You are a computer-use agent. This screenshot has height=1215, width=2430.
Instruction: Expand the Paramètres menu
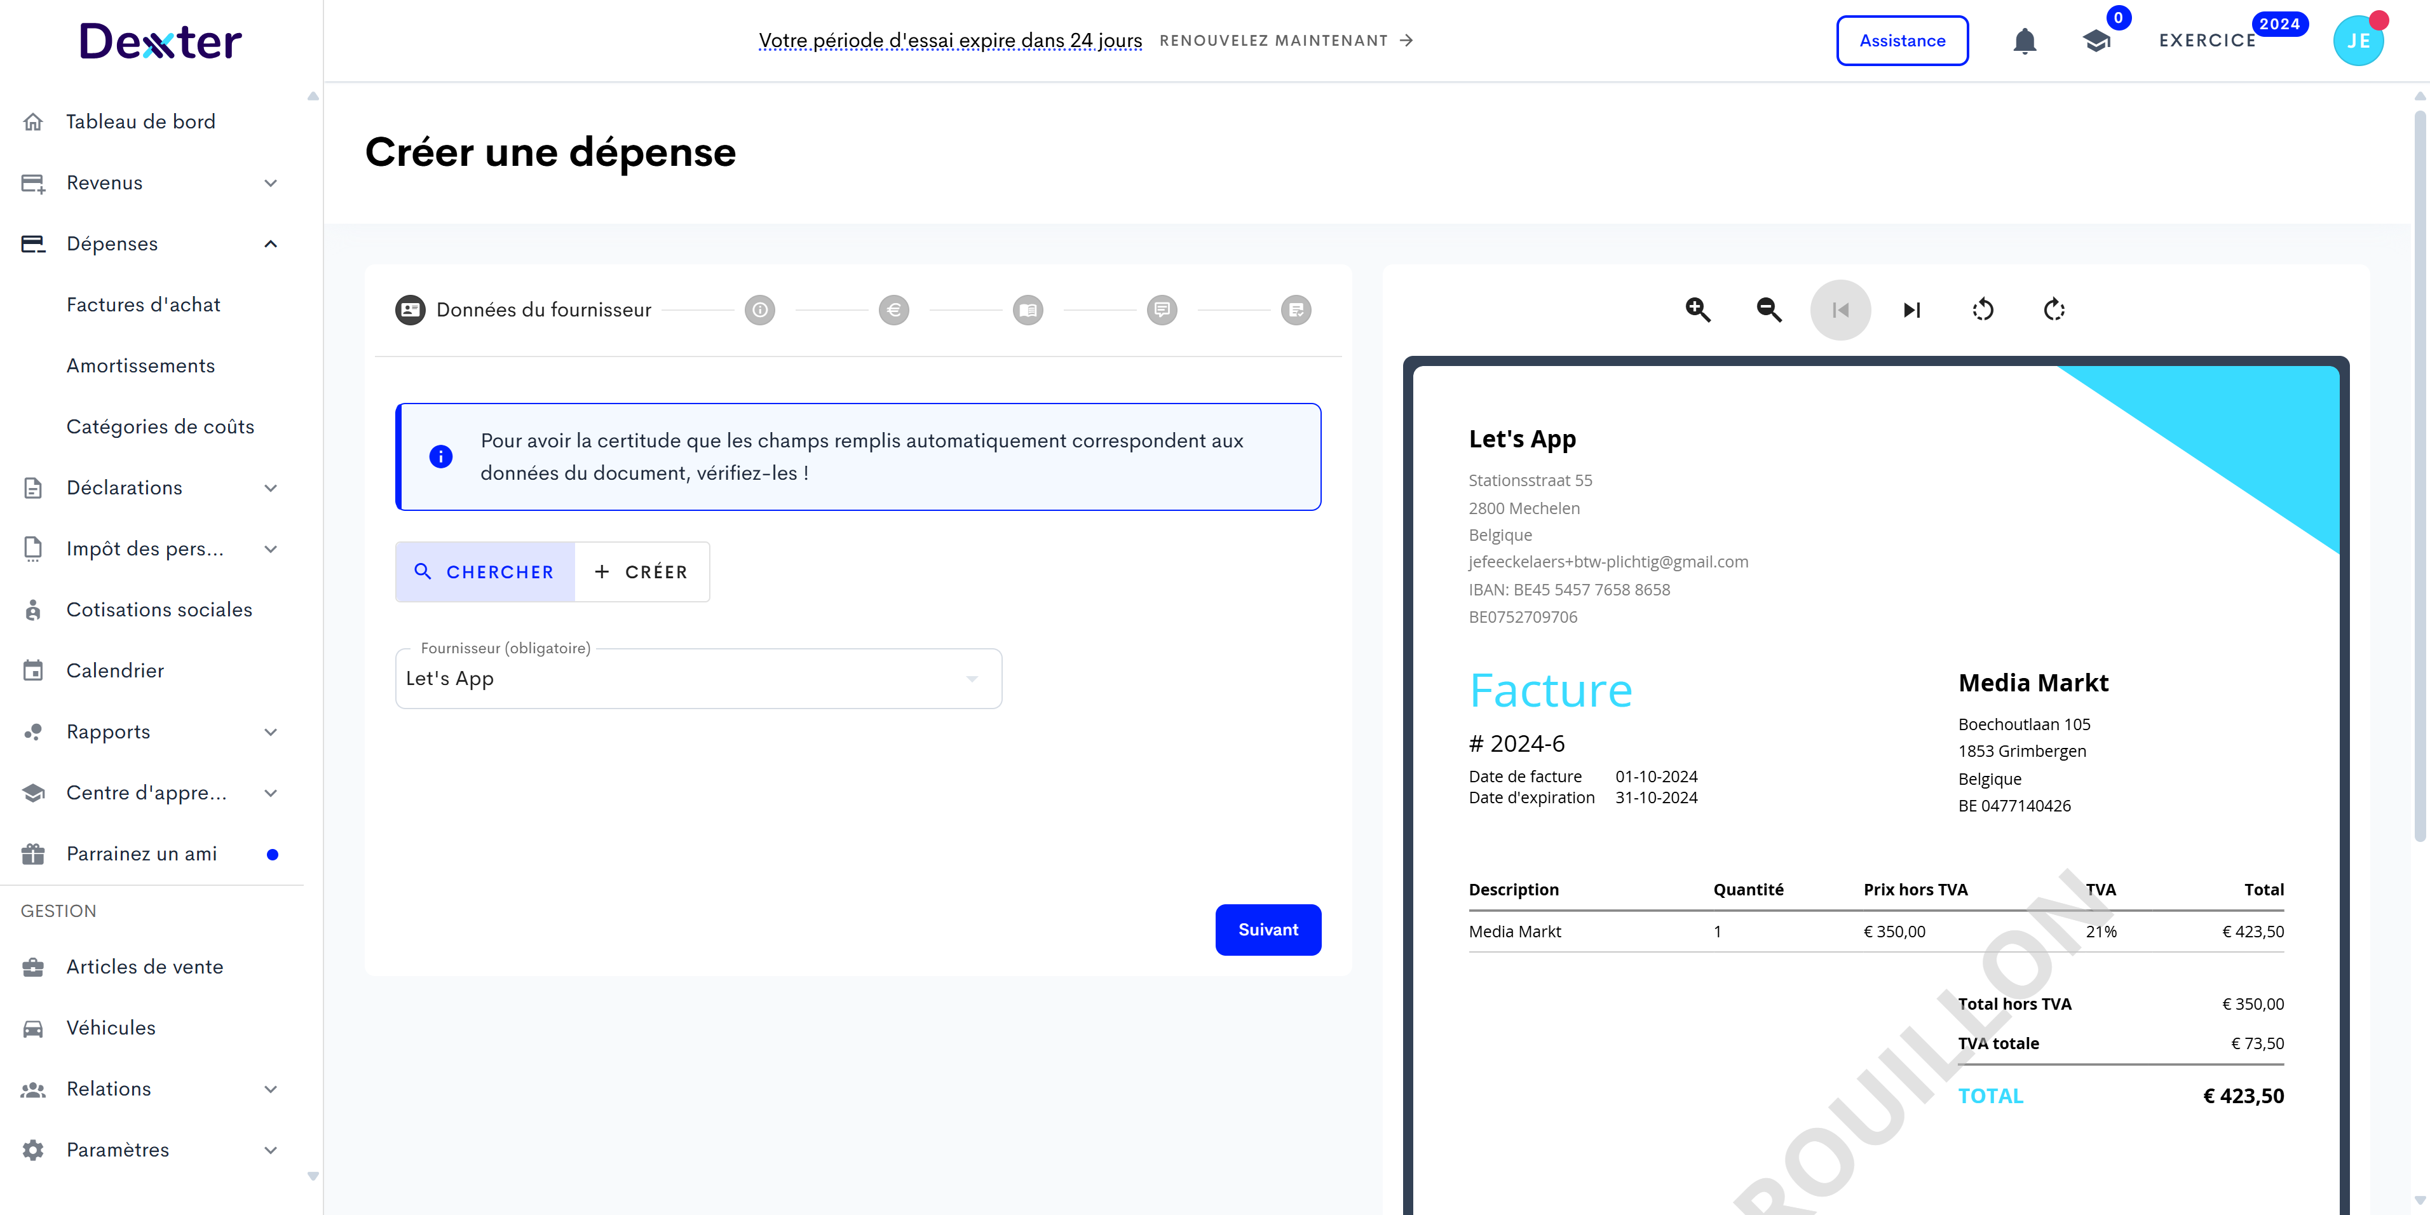pos(152,1150)
